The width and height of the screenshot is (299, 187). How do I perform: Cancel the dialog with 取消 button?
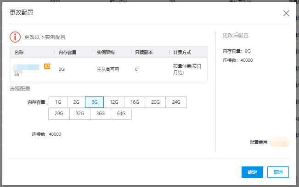click(278, 172)
